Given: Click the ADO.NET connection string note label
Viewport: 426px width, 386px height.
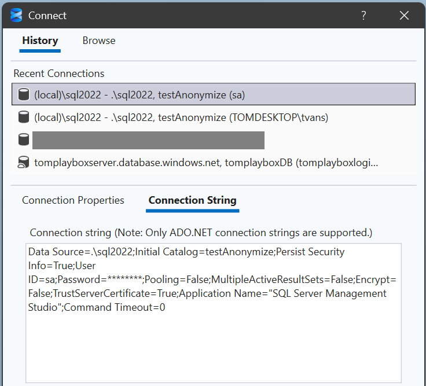Looking at the screenshot, I should pos(201,233).
